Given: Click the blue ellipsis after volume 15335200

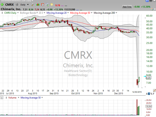Looking at the screenshot, I should click(77, 10).
